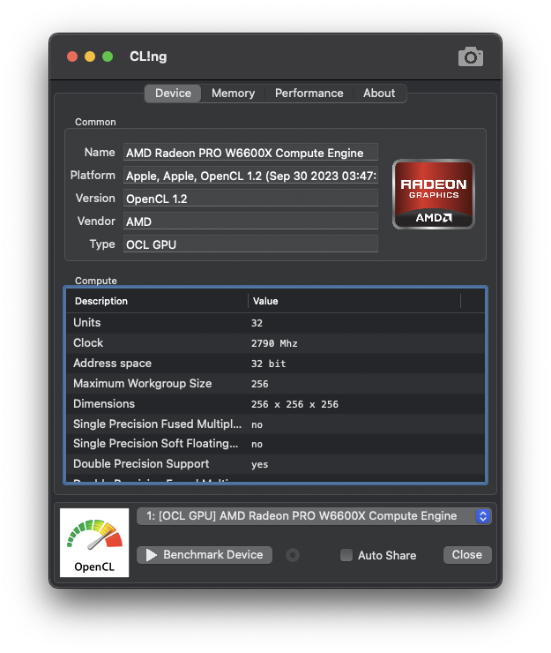
Task: Click the Close button
Action: click(467, 555)
